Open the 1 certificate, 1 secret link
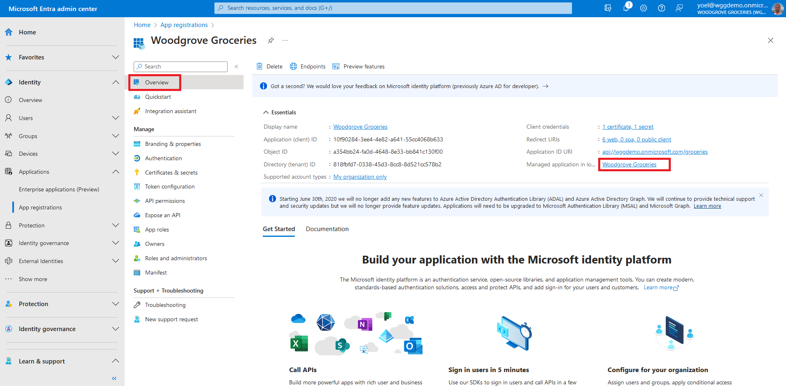This screenshot has width=786, height=386. [627, 127]
